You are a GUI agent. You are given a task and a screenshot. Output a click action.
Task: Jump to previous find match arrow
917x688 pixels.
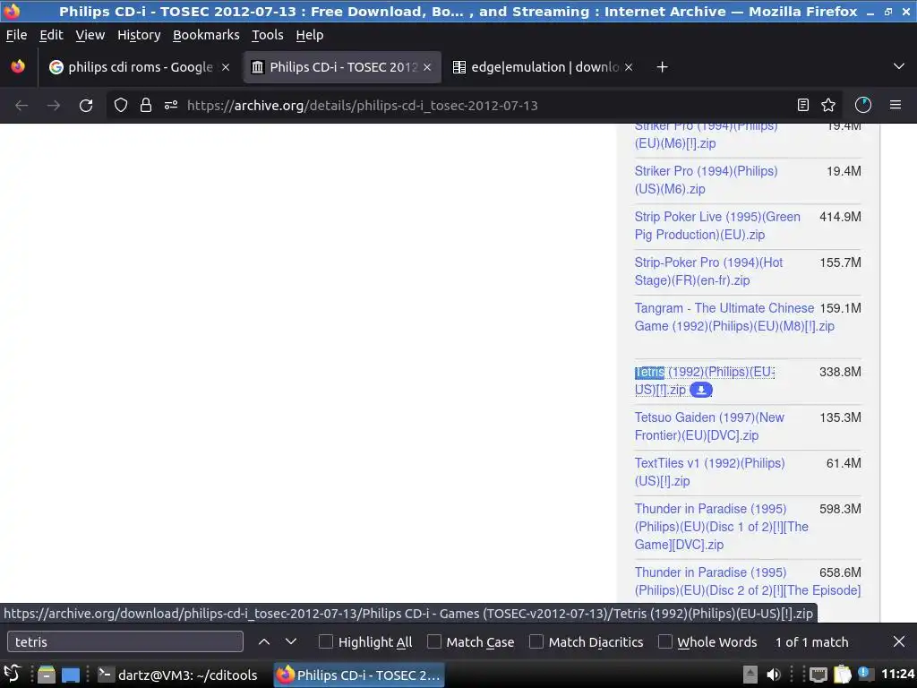click(x=264, y=641)
